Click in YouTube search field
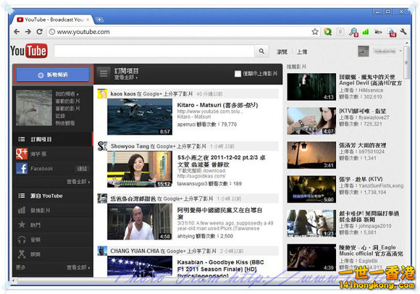 154,51
